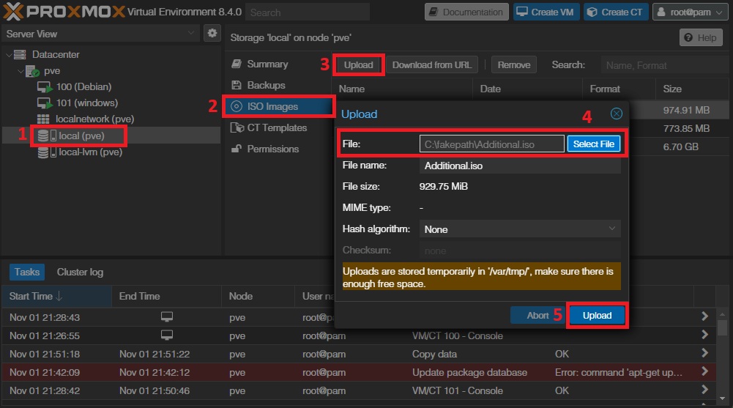Select 101 (windows) in the tree
Screen dimensions: 733x408
pyautogui.click(x=87, y=103)
